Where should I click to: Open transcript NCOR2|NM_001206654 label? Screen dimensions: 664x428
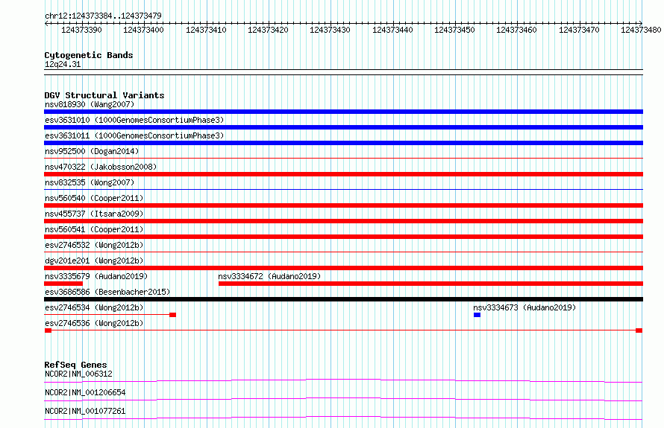[85, 392]
